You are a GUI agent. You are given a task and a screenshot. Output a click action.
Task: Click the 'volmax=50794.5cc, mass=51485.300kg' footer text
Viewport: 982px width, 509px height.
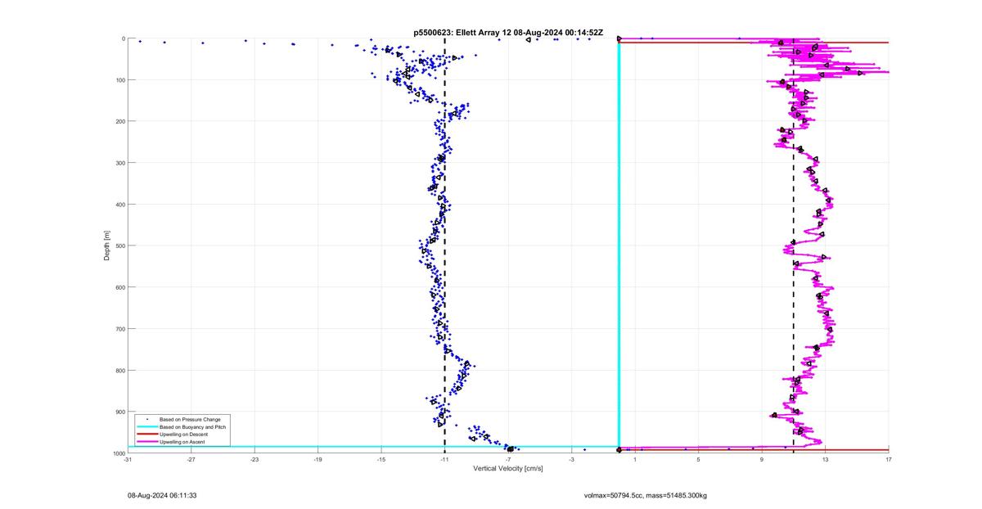(646, 495)
